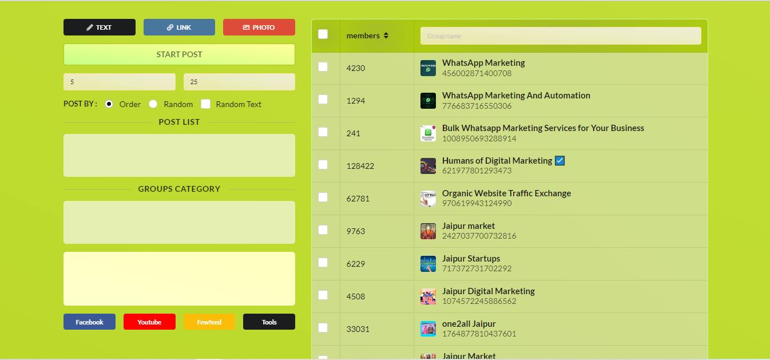This screenshot has width=770, height=360.
Task: Click the POST LIST box
Action: [179, 155]
